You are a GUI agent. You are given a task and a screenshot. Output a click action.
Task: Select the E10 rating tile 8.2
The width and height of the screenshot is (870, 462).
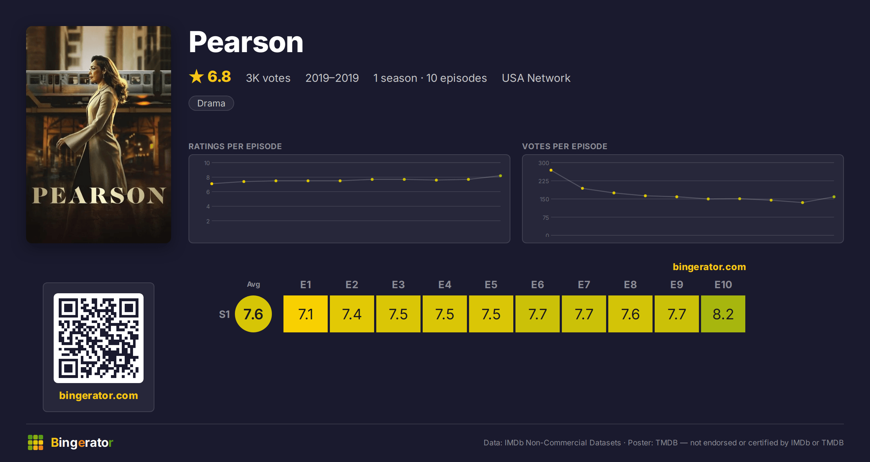click(x=723, y=314)
